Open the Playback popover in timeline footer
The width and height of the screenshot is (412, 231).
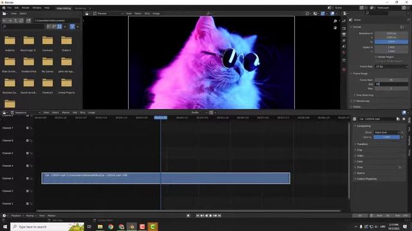coord(17,216)
